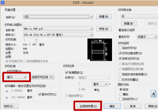This screenshot has width=158, height=112.
Task: Uncheck 打印对象线宽 option
Action: tap(120, 53)
